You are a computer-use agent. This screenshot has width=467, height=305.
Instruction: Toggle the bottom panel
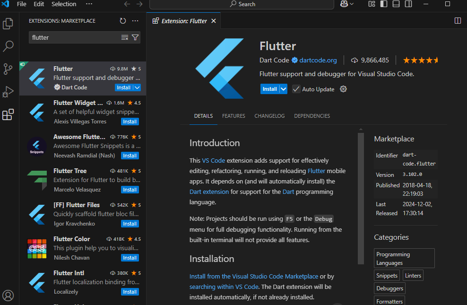(396, 4)
